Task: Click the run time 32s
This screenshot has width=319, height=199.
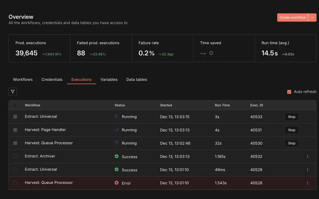Action: point(218,143)
